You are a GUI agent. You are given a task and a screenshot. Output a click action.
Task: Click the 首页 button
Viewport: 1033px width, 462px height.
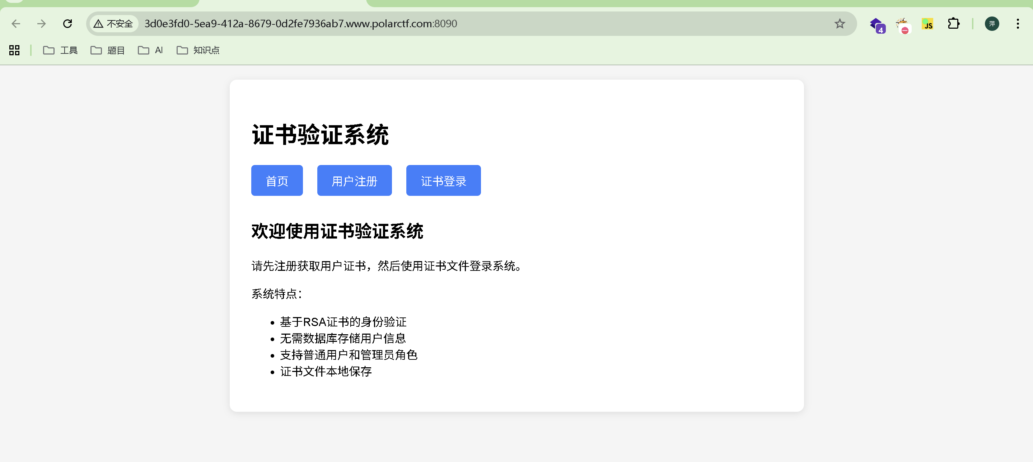point(277,181)
